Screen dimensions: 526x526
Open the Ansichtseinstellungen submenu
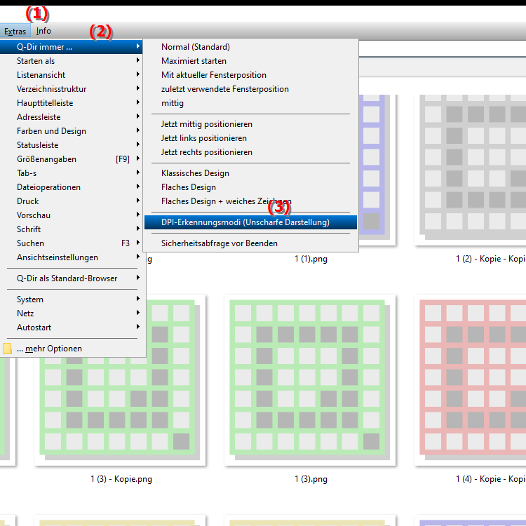pos(71,257)
